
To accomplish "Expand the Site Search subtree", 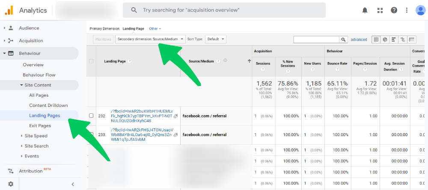I will point(21,146).
